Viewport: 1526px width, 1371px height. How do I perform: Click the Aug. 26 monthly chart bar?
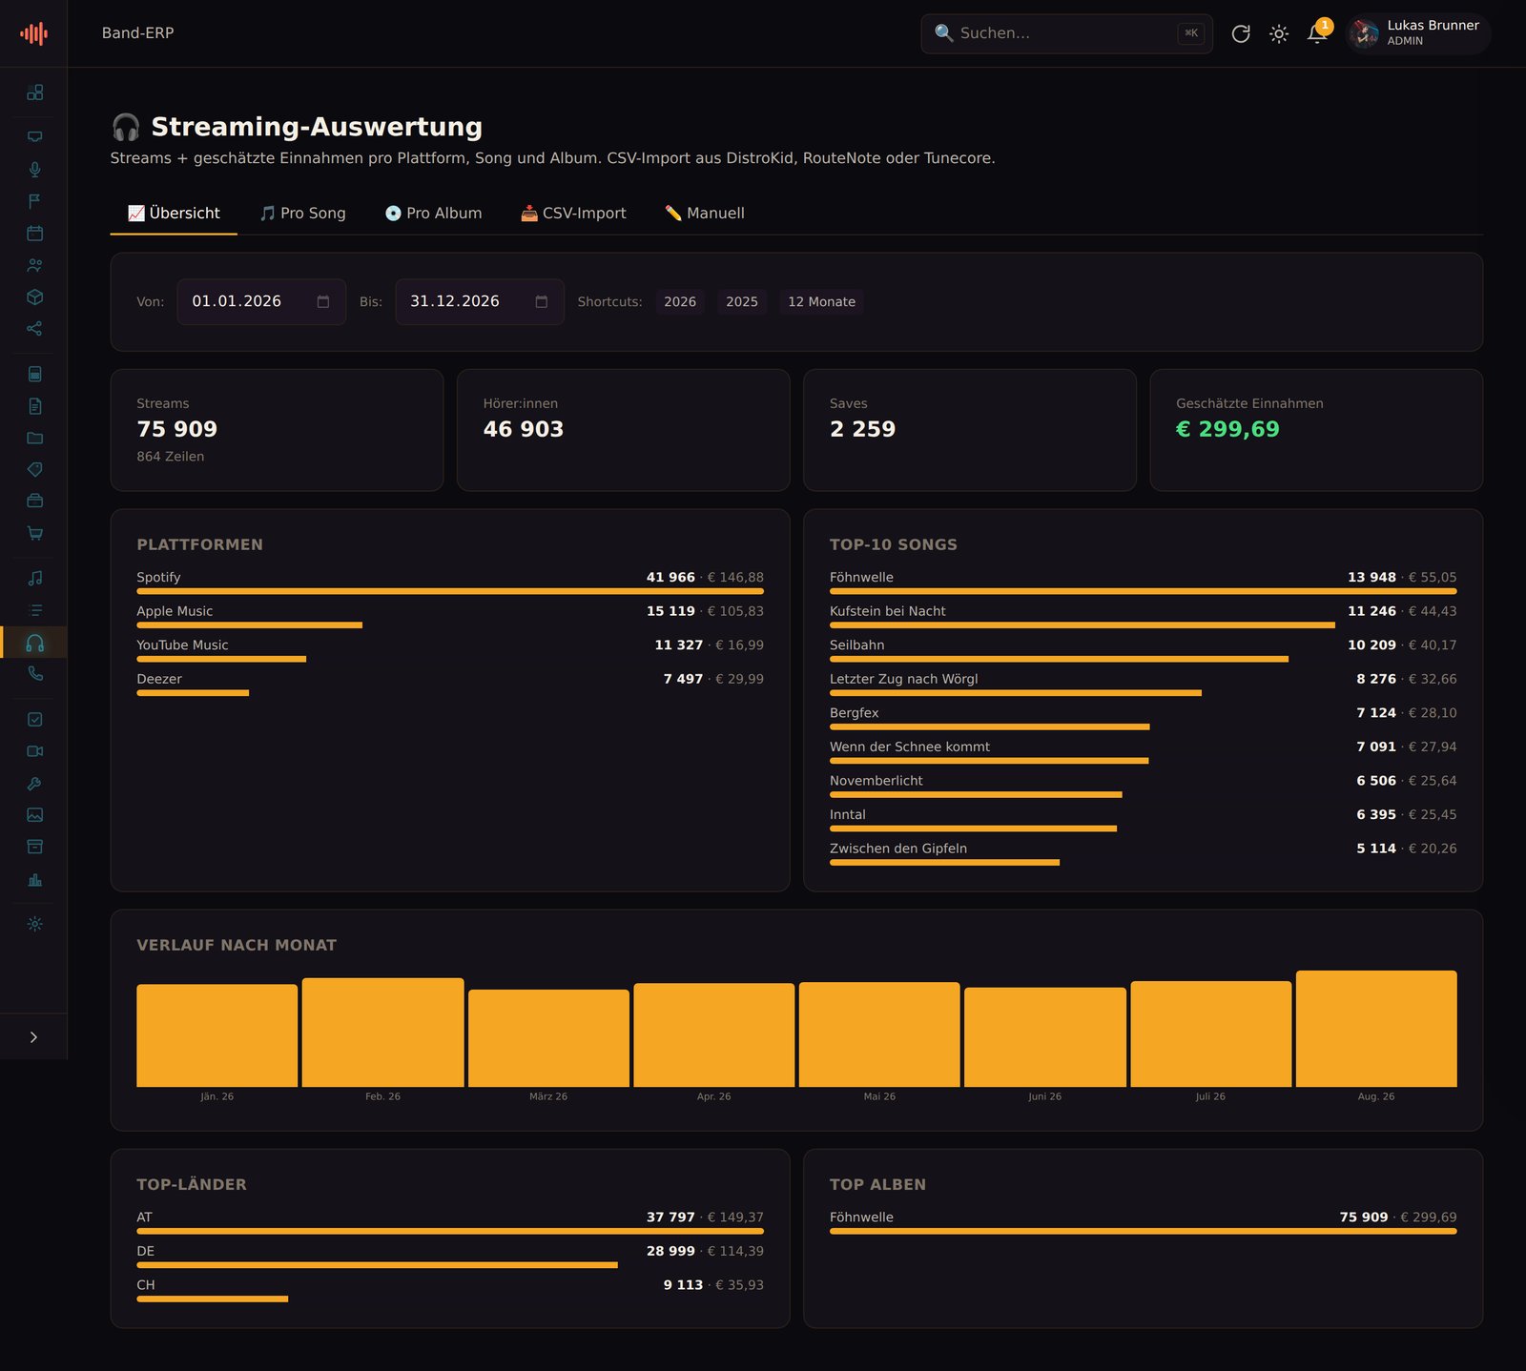coord(1376,1029)
